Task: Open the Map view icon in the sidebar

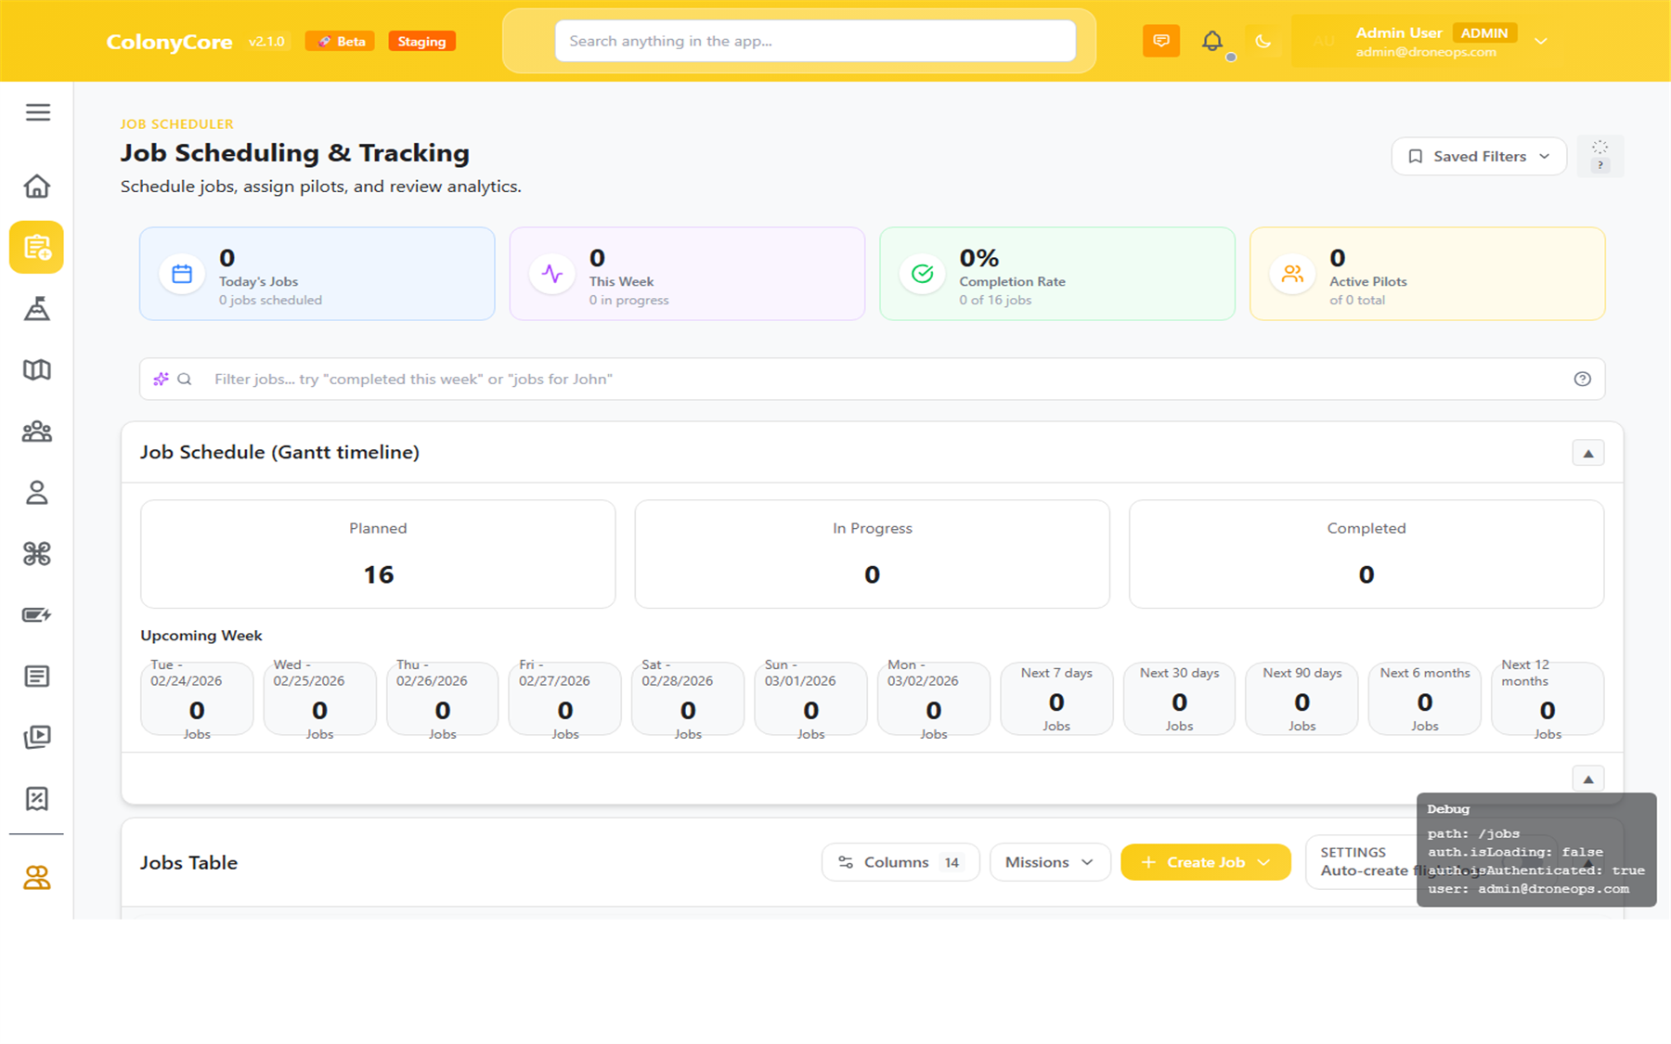Action: click(x=37, y=369)
